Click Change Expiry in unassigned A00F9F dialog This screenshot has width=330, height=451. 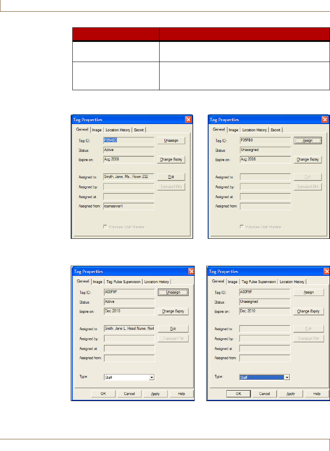309,311
